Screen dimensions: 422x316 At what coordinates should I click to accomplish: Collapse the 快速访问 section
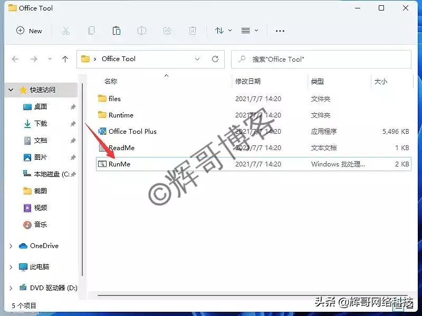[11, 90]
